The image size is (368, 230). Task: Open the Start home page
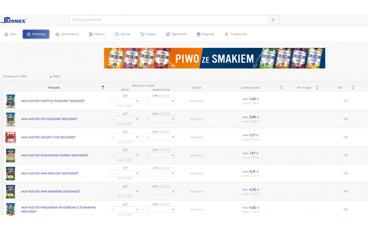(11, 34)
